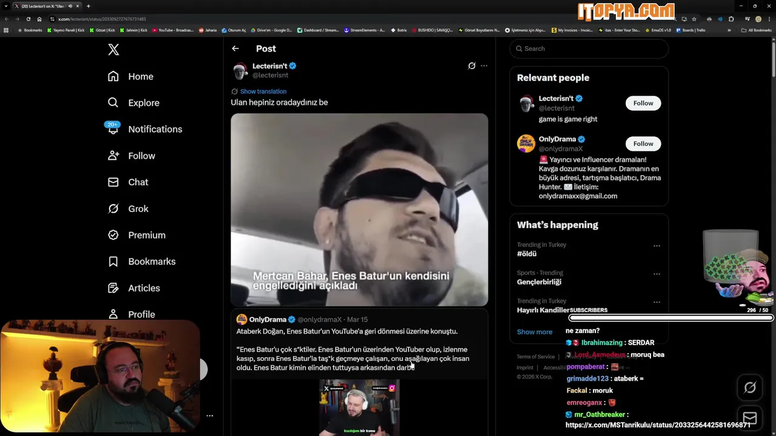Viewport: 776px width, 436px height.
Task: Open the Chrome profile avatar
Action: click(758, 19)
